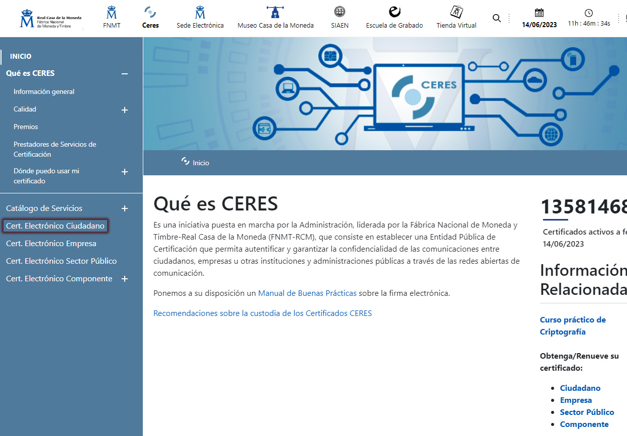Open Recomendaciones sobre la custodia link
The image size is (627, 436).
click(262, 313)
